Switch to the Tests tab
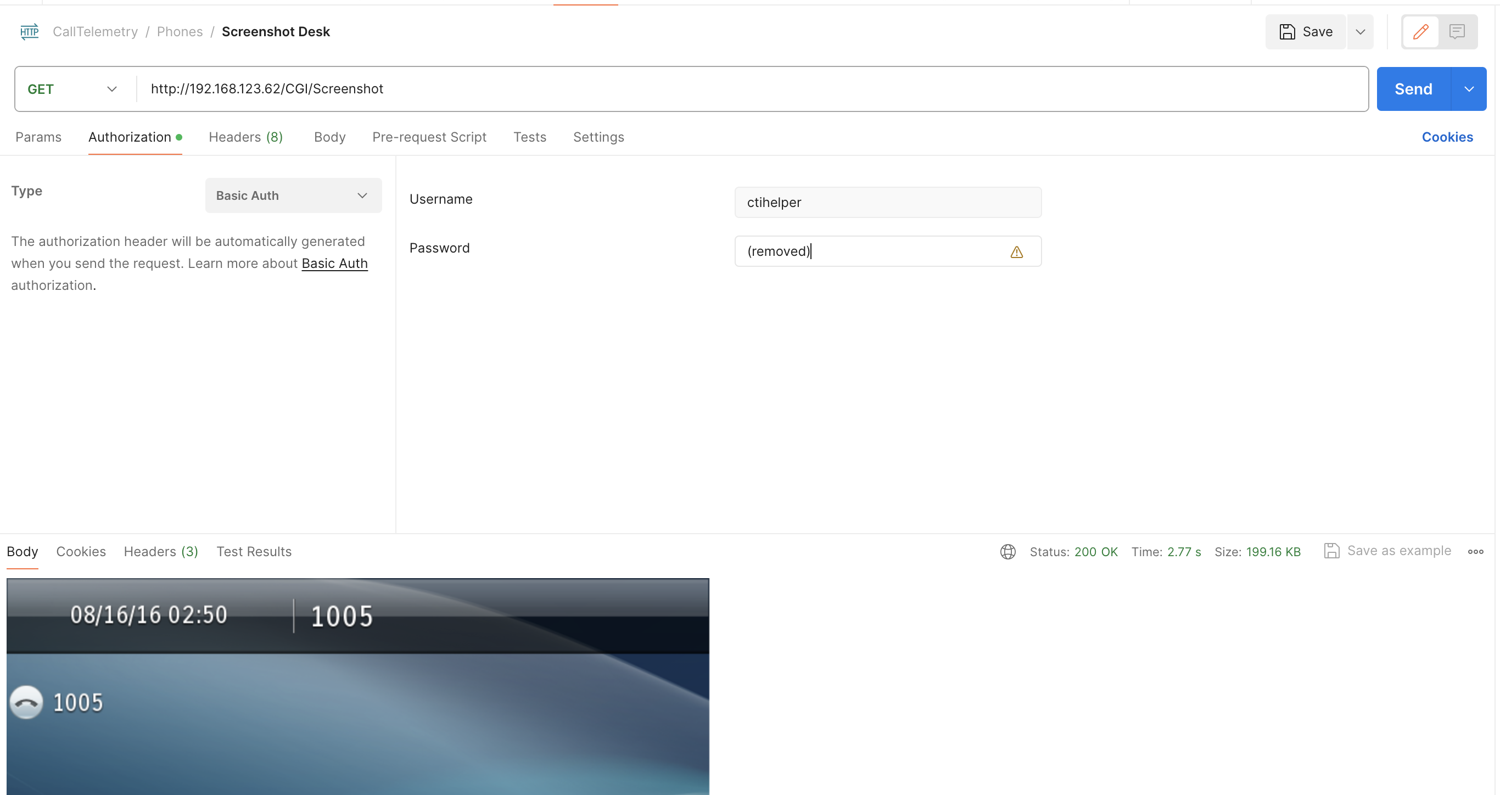The image size is (1500, 795). (x=530, y=137)
